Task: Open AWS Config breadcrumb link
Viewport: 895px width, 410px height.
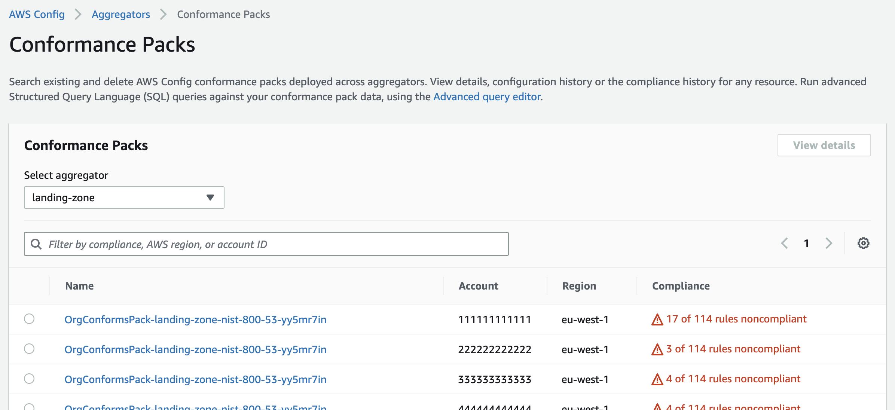Action: (x=37, y=14)
